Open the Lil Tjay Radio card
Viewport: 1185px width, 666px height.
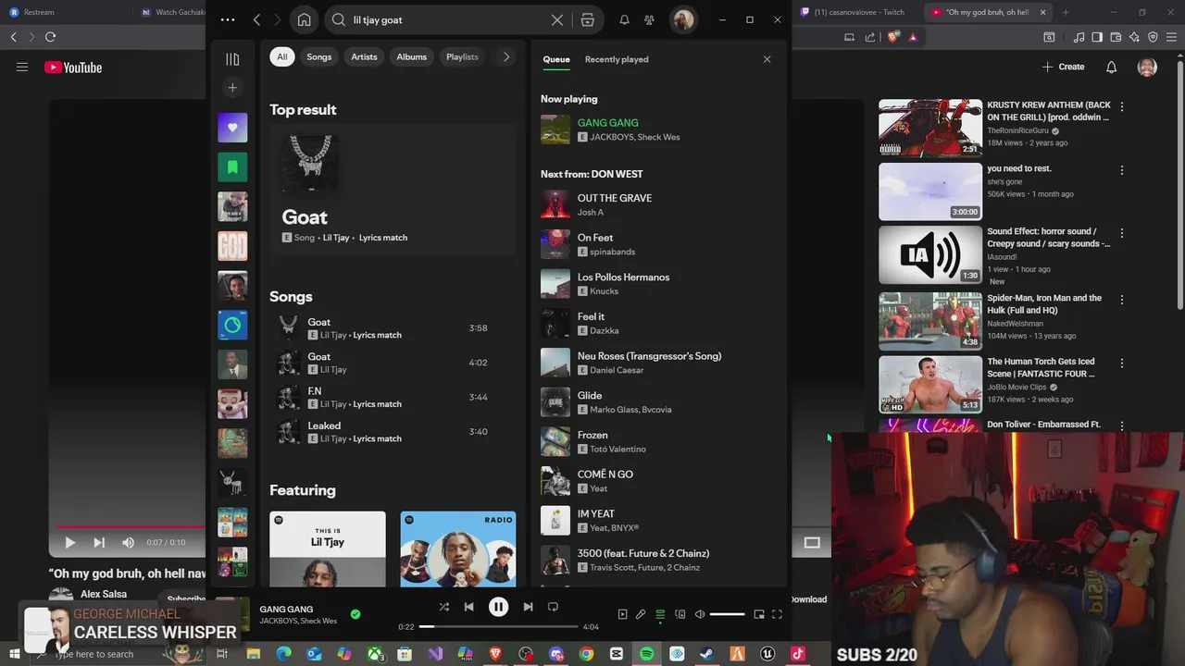(x=458, y=549)
